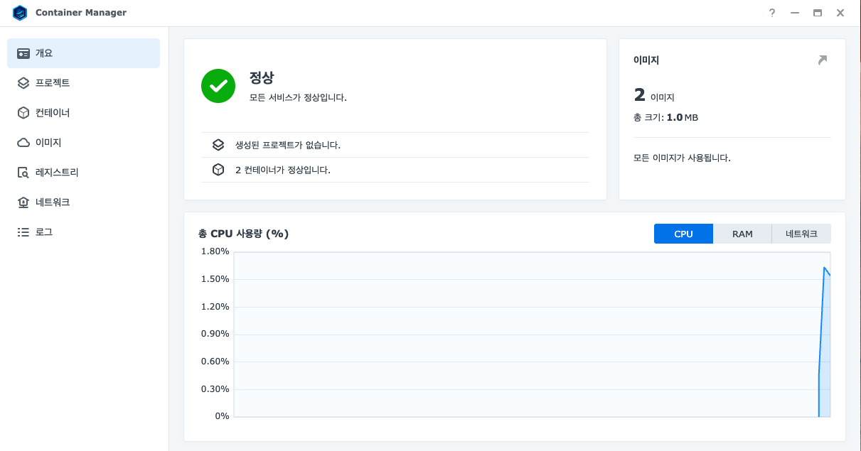Click the 정상 status heading
This screenshot has height=451, width=861.
262,77
